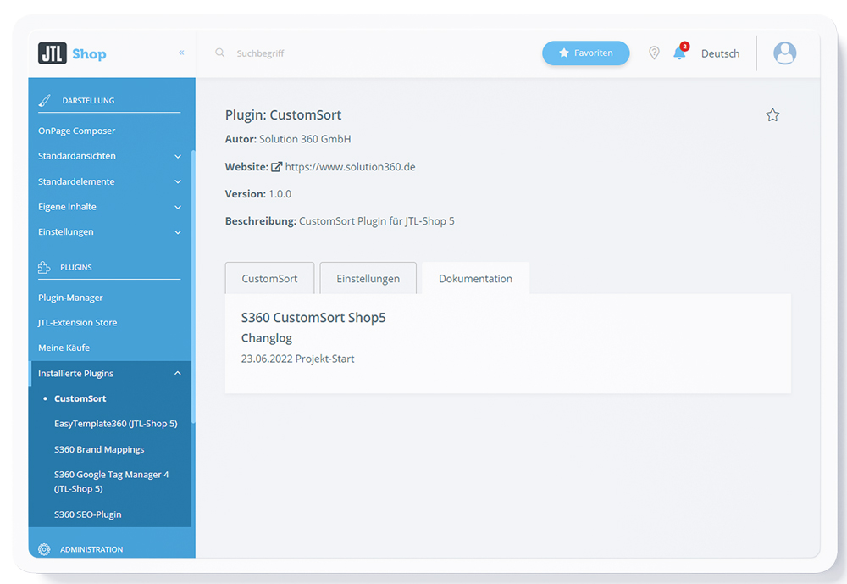
Task: Expand Standardelemente menu
Action: point(109,181)
